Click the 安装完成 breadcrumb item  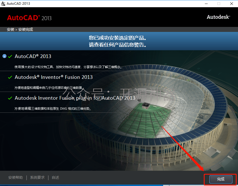[26, 29]
